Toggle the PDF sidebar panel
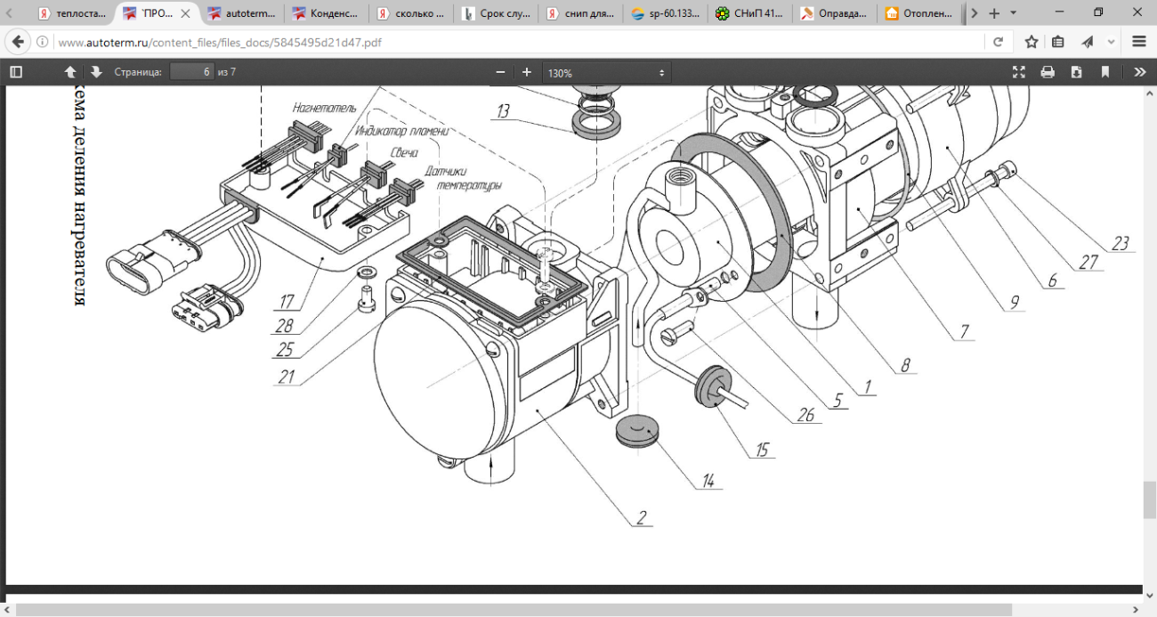This screenshot has height=617, width=1157. pyautogui.click(x=15, y=72)
